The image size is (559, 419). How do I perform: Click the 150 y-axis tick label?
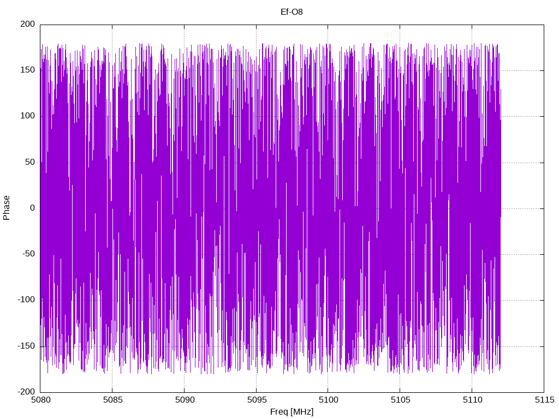[x=28, y=70]
